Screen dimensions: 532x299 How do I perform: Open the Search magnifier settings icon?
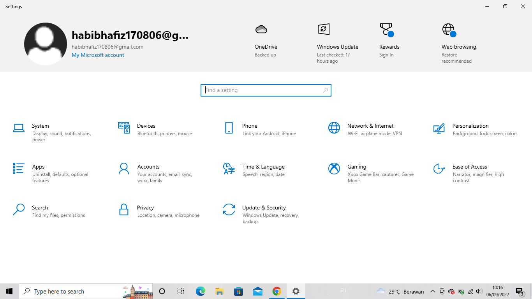pos(19,209)
